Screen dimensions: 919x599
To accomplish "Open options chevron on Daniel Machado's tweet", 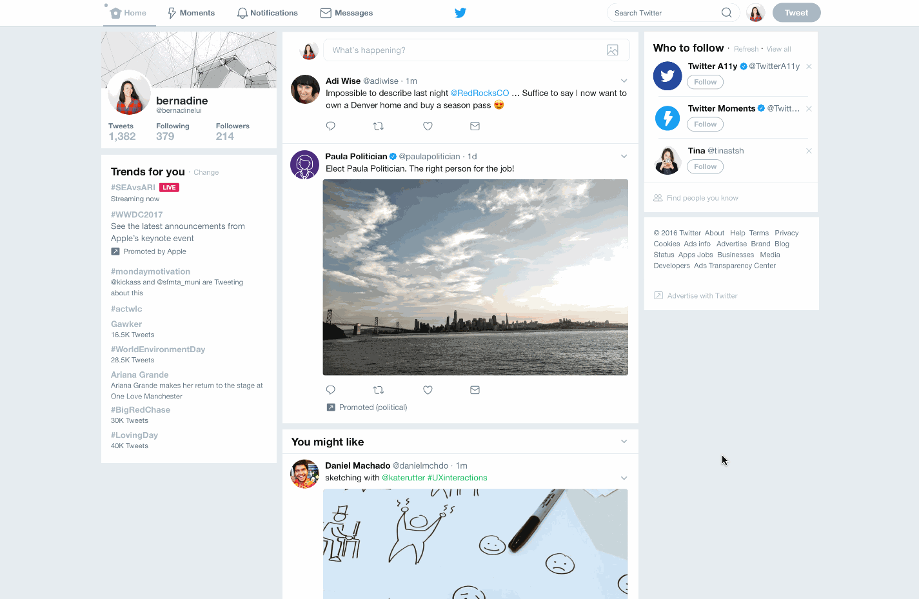I will coord(624,478).
